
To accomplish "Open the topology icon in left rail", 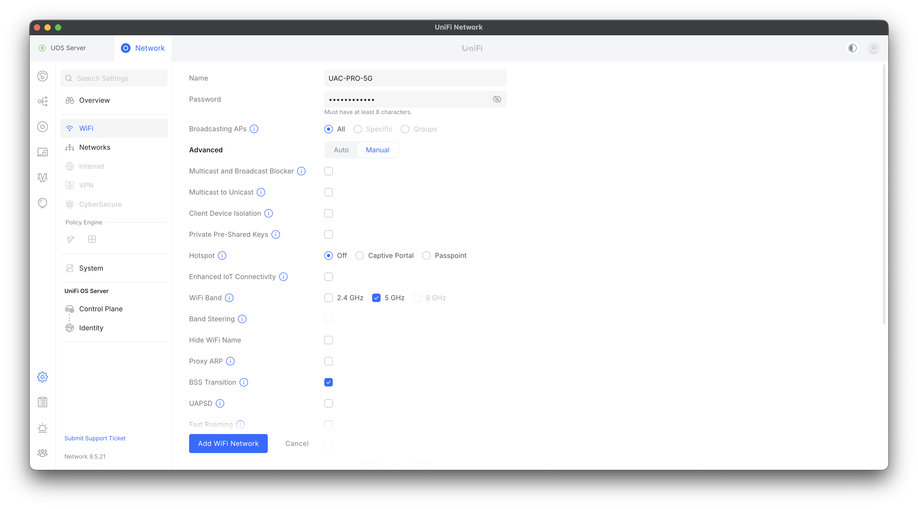I will pyautogui.click(x=43, y=102).
